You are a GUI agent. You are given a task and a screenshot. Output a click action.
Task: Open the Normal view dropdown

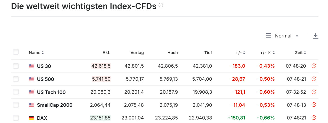coord(282,36)
